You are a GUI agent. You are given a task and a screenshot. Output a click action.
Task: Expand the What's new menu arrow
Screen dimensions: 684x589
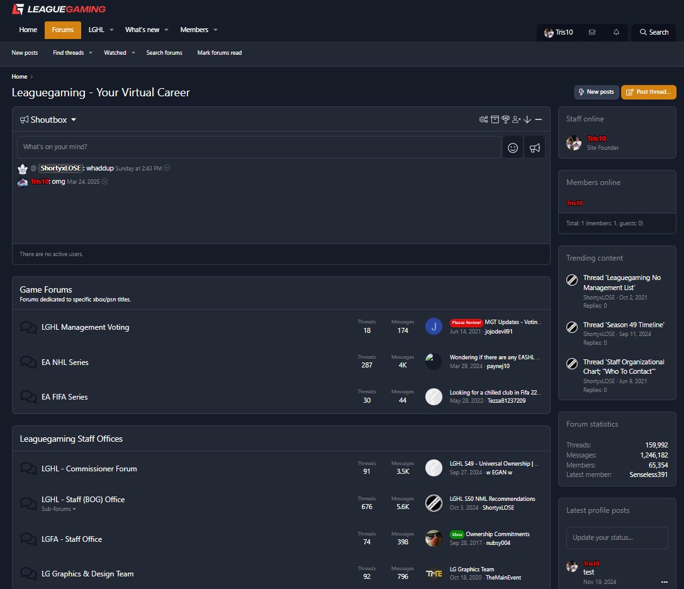click(x=166, y=30)
